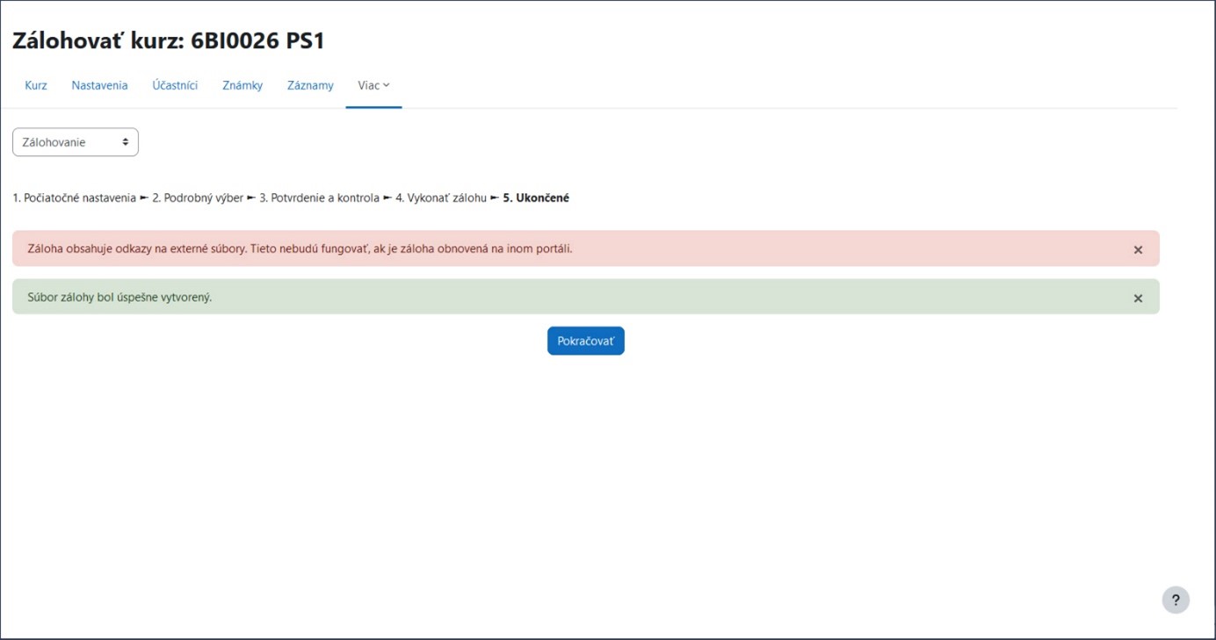This screenshot has height=640, width=1216.
Task: Open the Zálohovanie dropdown list
Action: [75, 142]
